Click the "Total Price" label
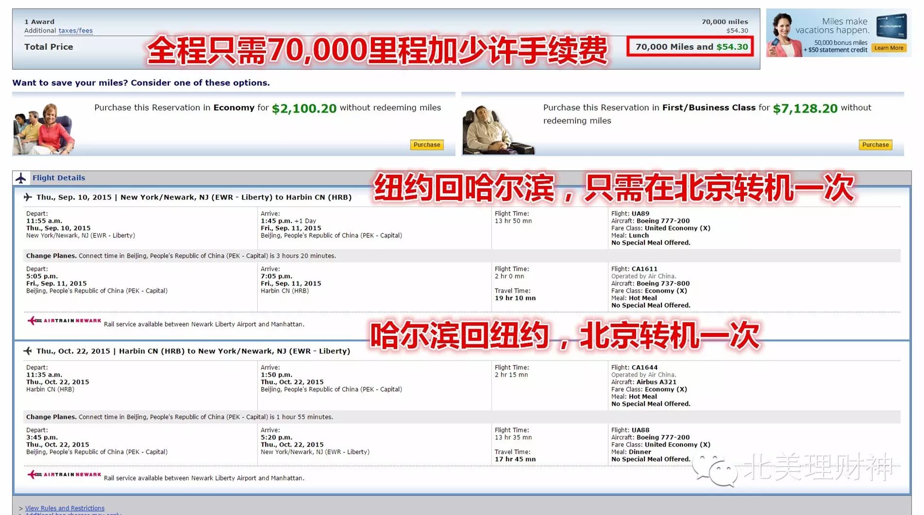The height and width of the screenshot is (515, 924). tap(49, 47)
